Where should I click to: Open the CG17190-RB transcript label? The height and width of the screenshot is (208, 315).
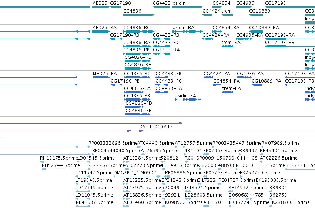pyautogui.click(x=124, y=35)
